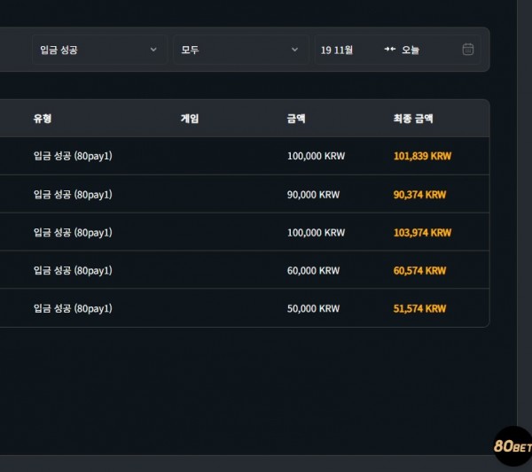Click the 게임 column header

coord(190,119)
